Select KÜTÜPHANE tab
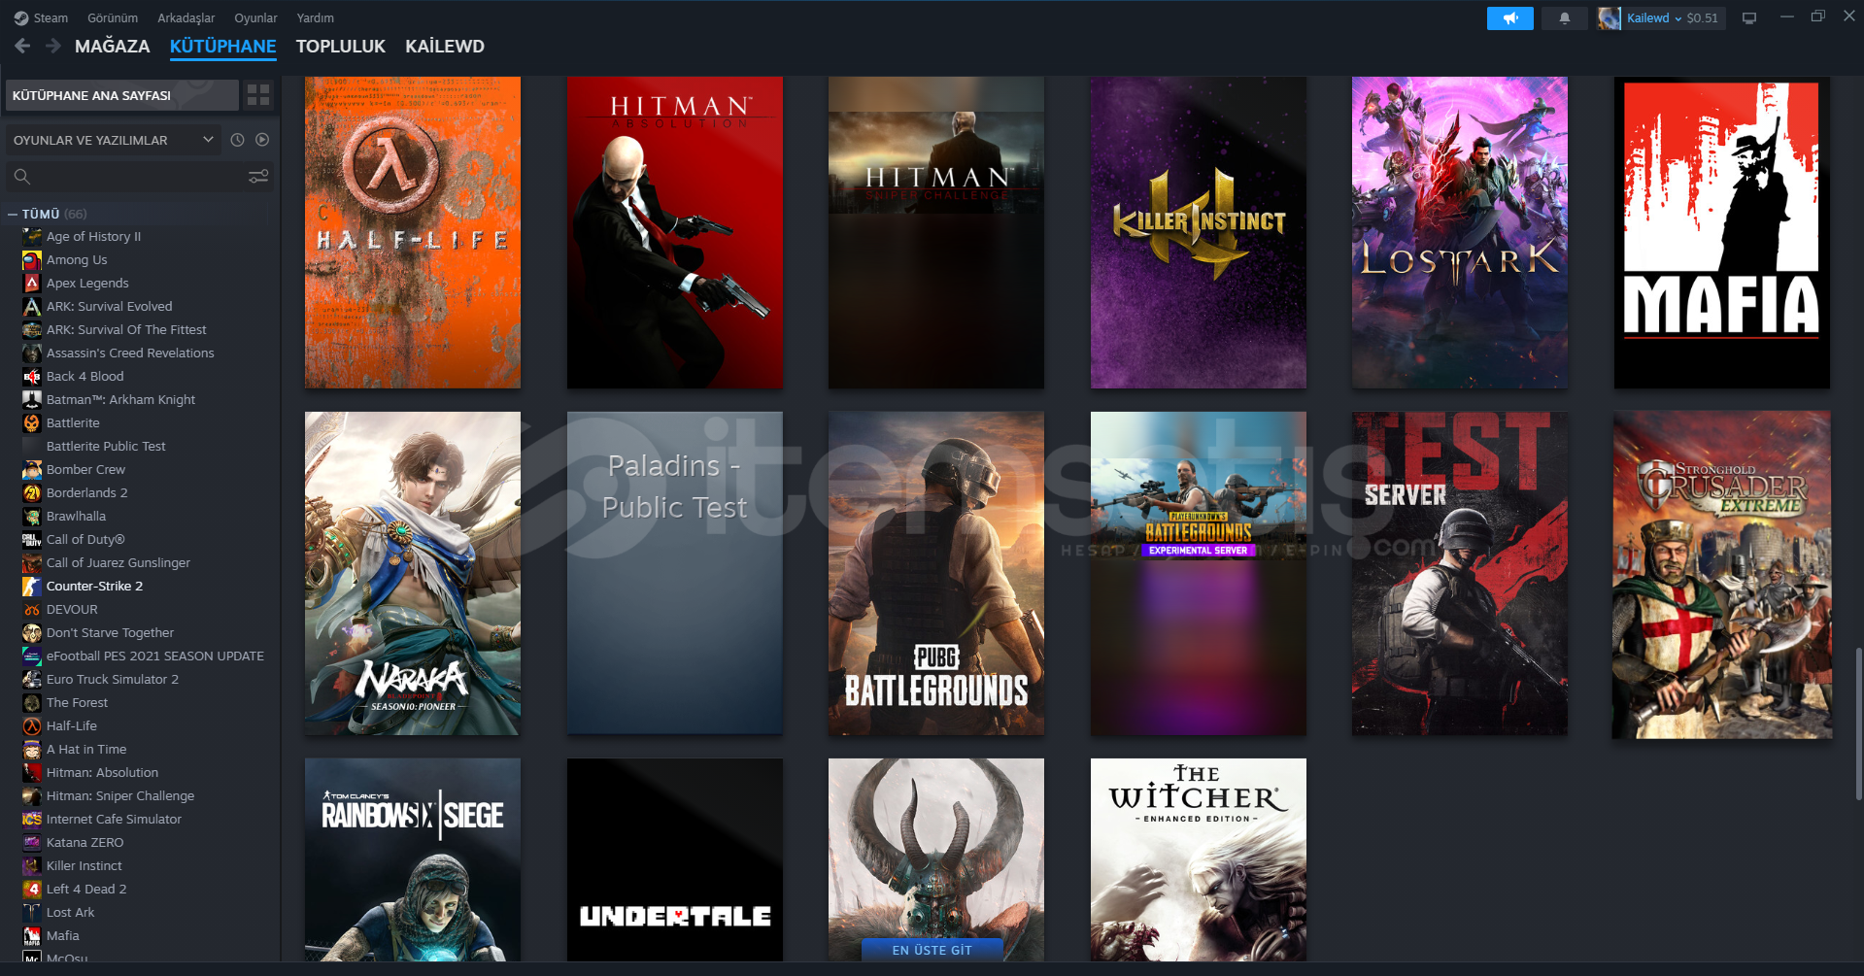Screen dimensions: 1864x976 click(x=222, y=46)
